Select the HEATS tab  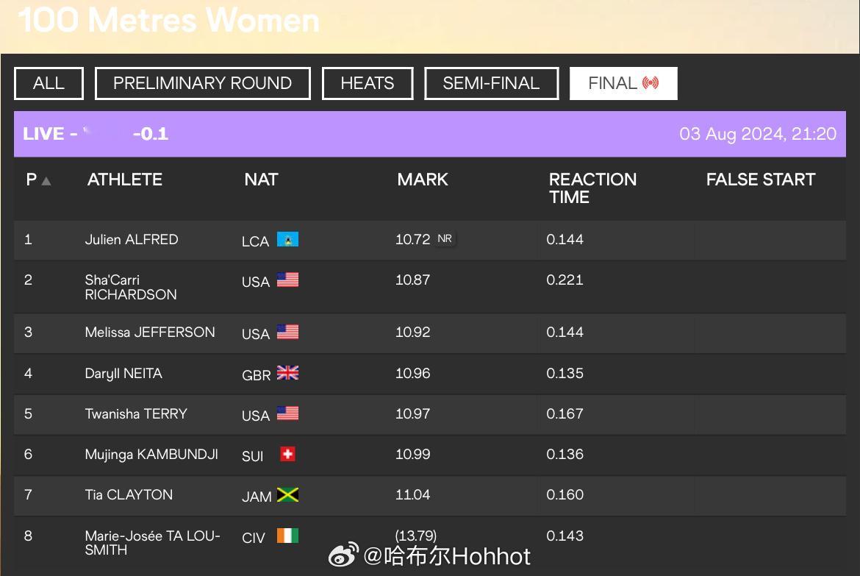click(368, 83)
